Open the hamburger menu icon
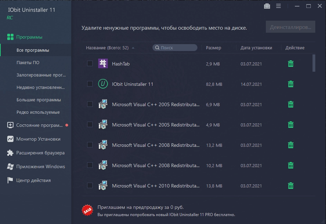This screenshot has height=224, width=326. [278, 6]
